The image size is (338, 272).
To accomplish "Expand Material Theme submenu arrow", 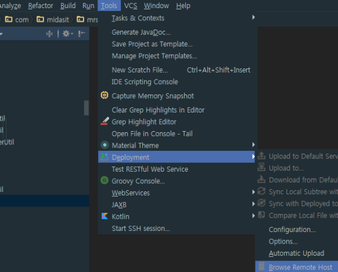I will [x=253, y=144].
